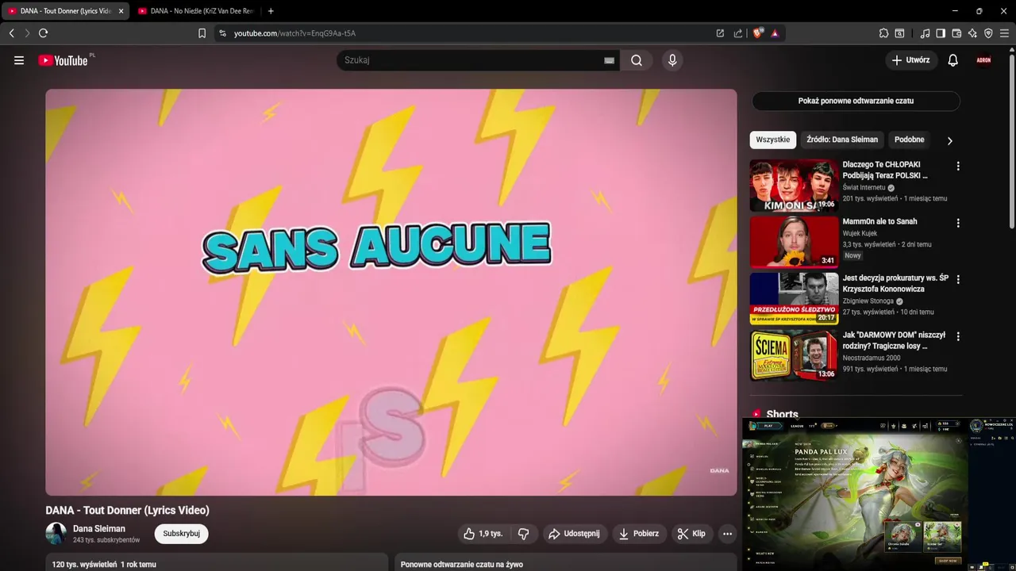Open the YouTube guide hamburger menu
The width and height of the screenshot is (1016, 571).
point(19,60)
